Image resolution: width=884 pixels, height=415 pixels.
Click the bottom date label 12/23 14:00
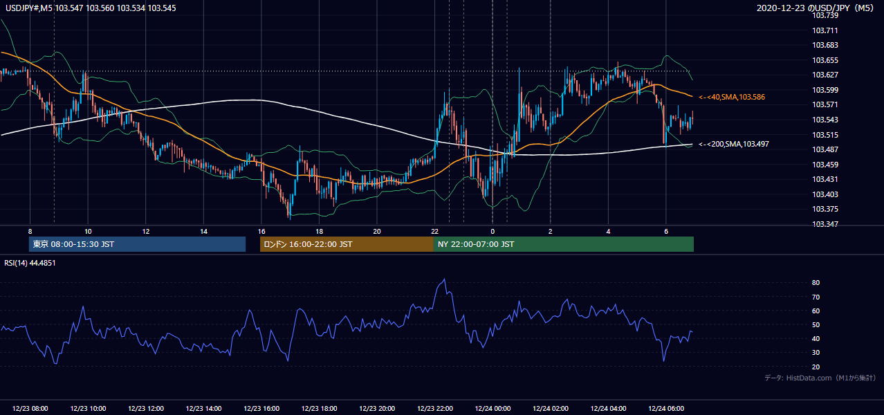pyautogui.click(x=203, y=409)
